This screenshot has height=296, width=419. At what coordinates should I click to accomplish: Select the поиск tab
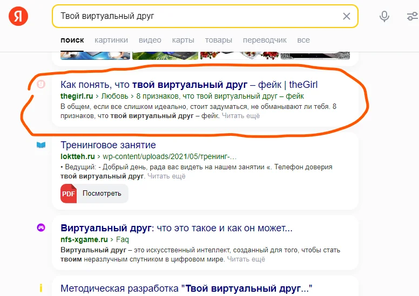tap(72, 40)
